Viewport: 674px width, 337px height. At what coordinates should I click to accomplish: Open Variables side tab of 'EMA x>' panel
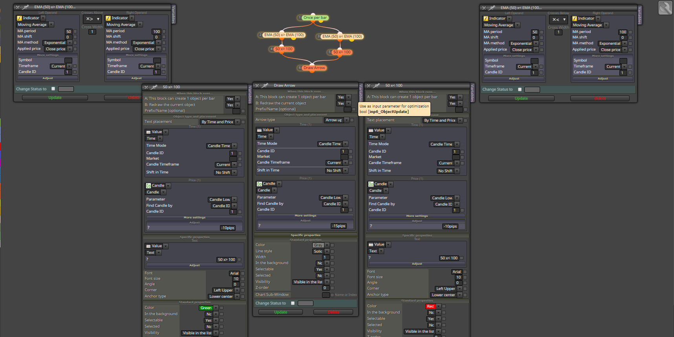tap(173, 15)
